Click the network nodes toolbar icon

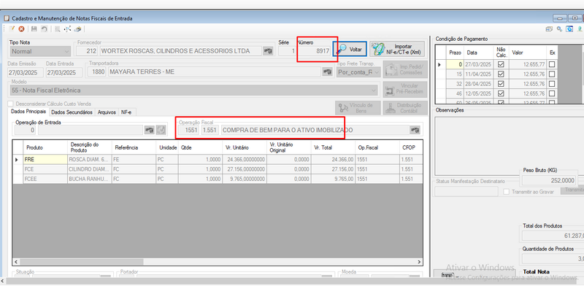point(67,28)
